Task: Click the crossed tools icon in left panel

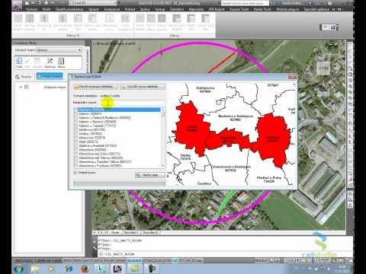Action: (50, 62)
